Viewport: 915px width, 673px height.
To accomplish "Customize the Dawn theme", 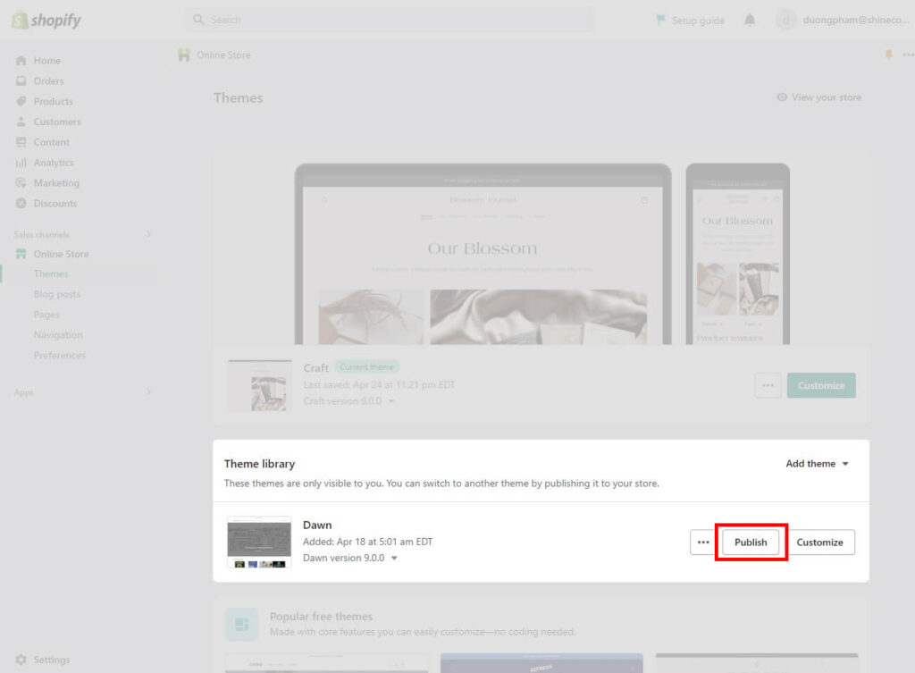I will coord(820,543).
